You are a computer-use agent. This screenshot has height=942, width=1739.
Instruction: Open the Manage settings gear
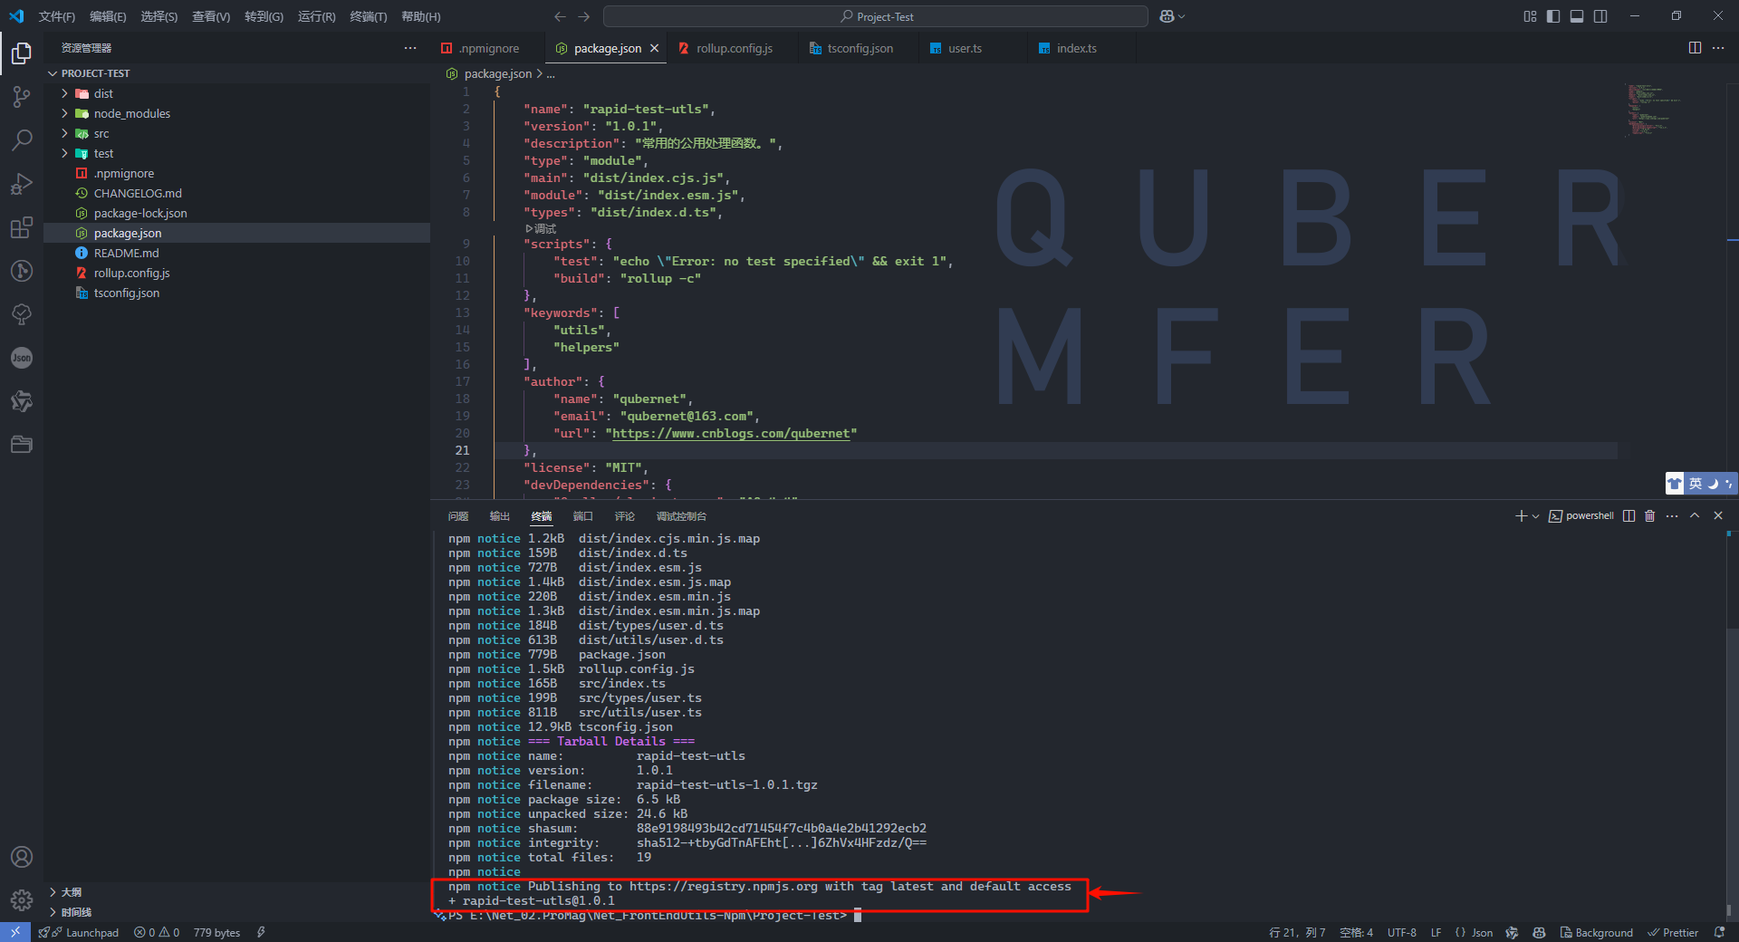pos(22,900)
